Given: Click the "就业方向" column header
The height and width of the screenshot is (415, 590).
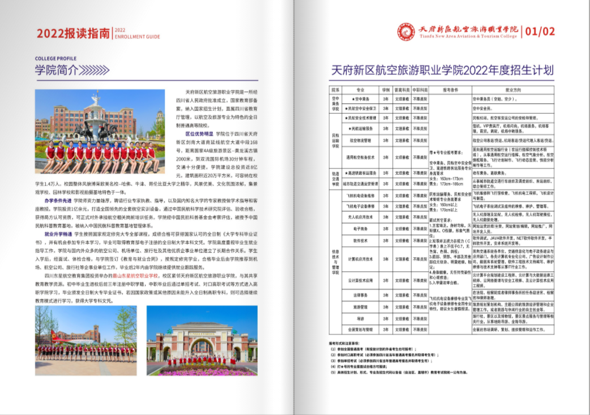Looking at the screenshot, I should point(513,90).
